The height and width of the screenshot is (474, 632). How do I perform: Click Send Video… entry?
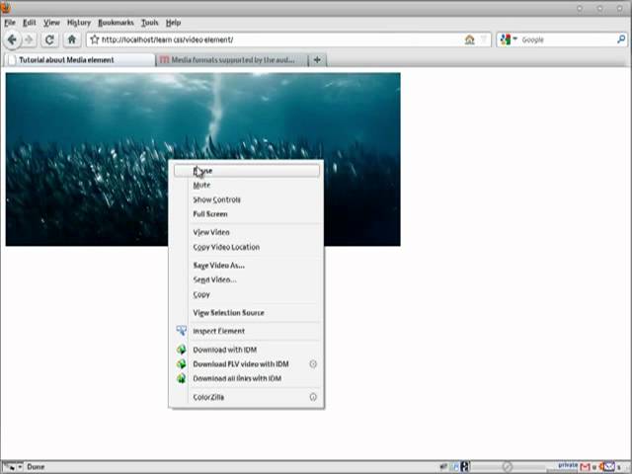(247, 279)
